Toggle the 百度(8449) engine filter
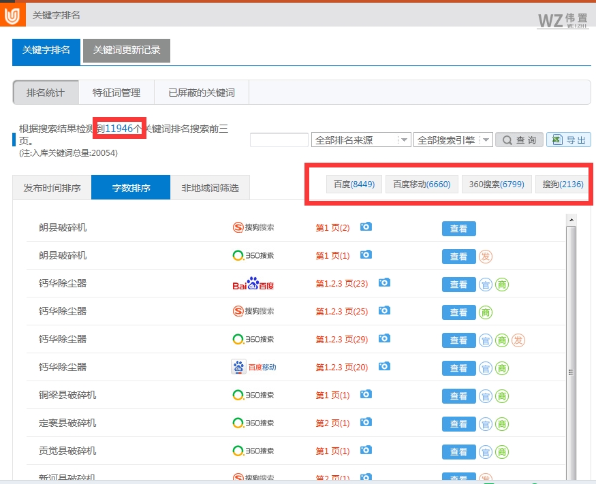Image resolution: width=596 pixels, height=484 pixels. (x=354, y=183)
